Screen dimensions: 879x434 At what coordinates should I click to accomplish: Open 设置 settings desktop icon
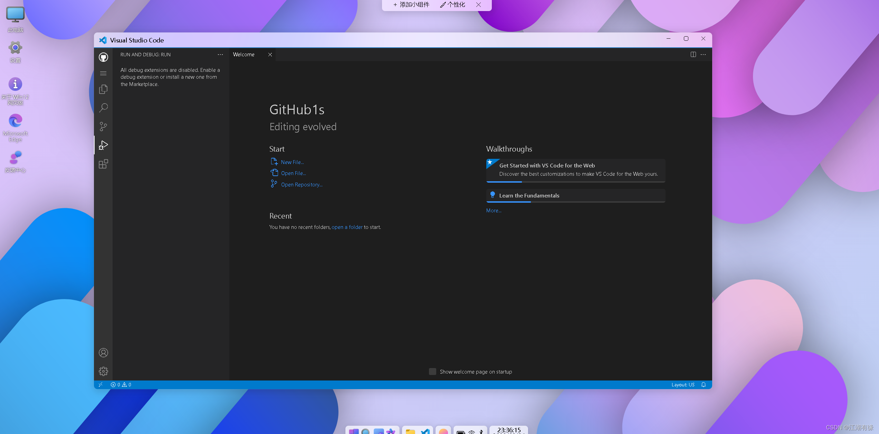15,52
